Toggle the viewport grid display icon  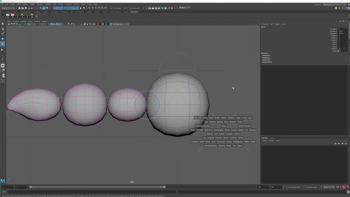tap(29, 24)
